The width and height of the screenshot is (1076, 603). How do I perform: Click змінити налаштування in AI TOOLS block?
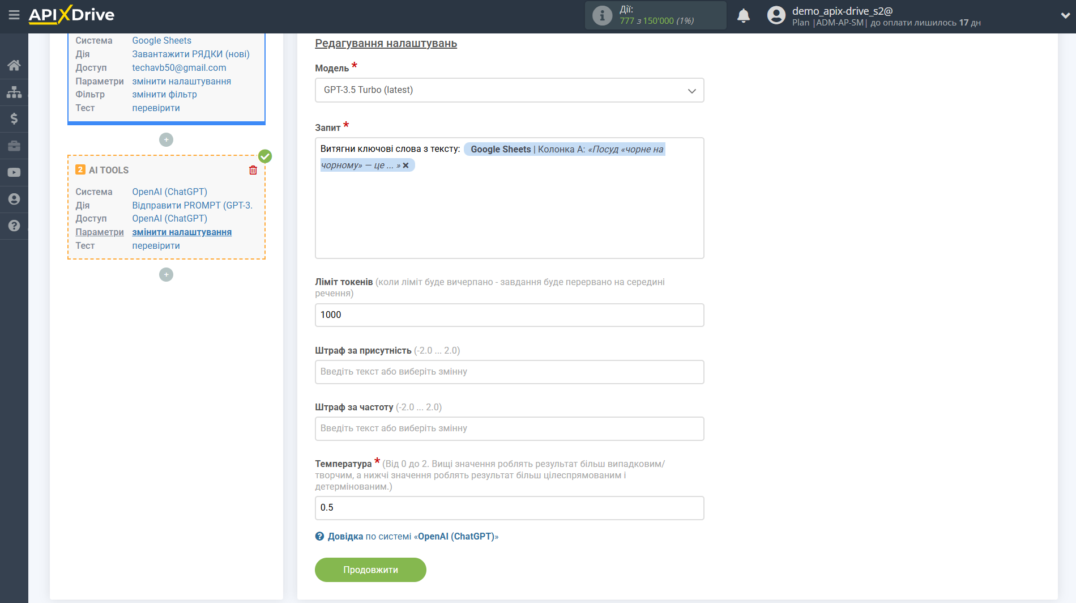pos(182,232)
